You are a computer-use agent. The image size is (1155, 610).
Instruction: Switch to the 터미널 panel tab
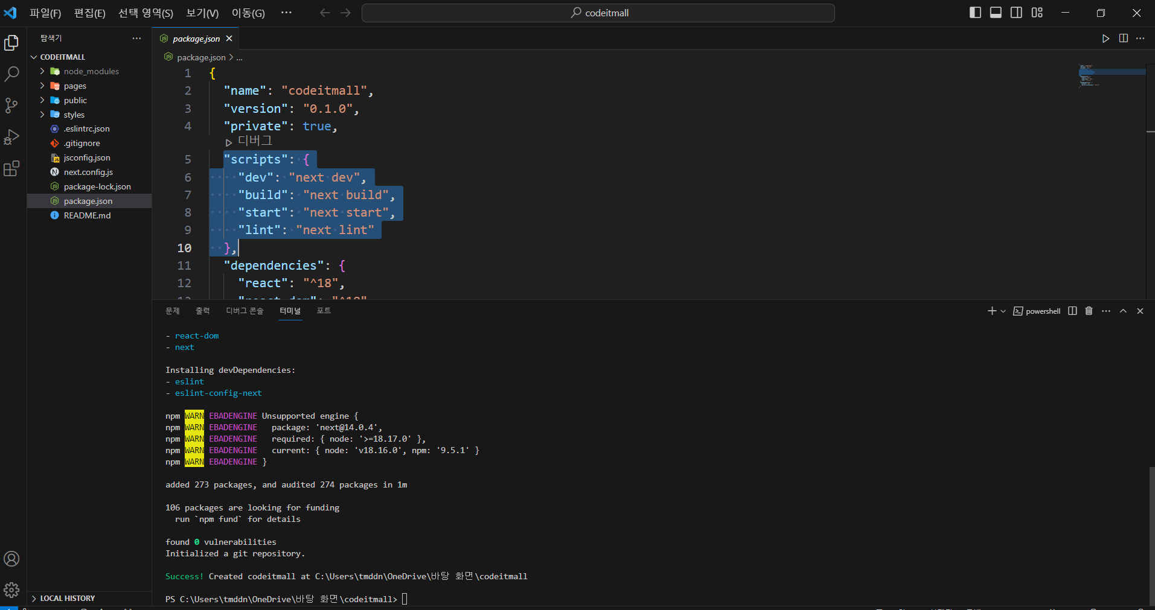(x=290, y=311)
